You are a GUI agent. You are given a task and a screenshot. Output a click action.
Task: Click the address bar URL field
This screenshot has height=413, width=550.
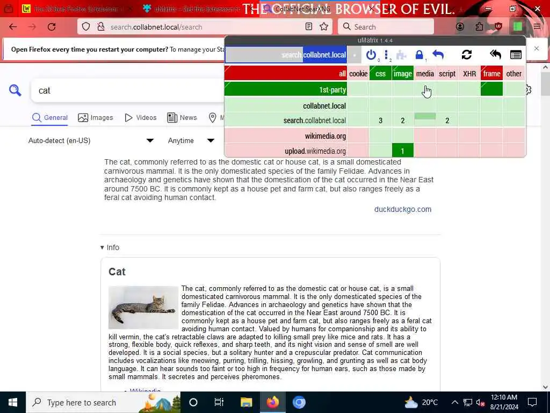pyautogui.click(x=205, y=27)
